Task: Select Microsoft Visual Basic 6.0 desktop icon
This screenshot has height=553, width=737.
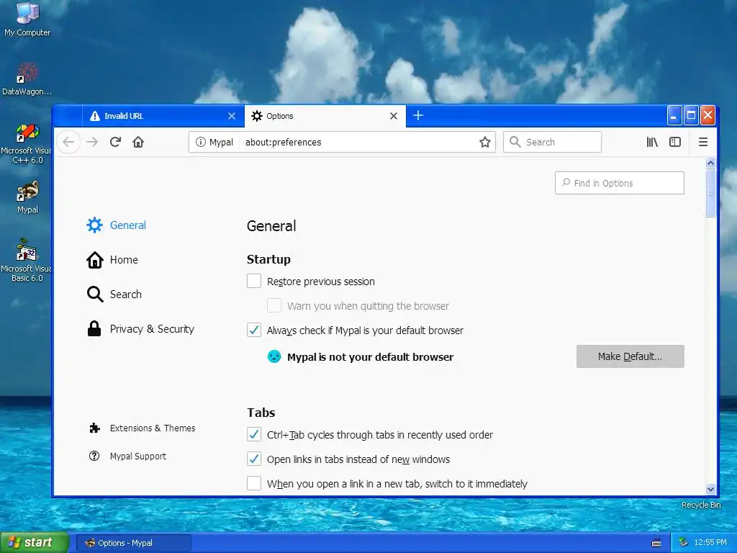Action: 27,260
